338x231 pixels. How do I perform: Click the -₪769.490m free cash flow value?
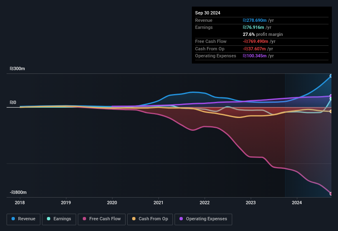coord(255,41)
